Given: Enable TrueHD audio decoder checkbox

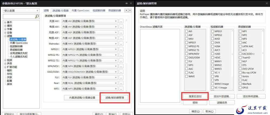Looking at the screenshot, I should (x=240, y=58).
